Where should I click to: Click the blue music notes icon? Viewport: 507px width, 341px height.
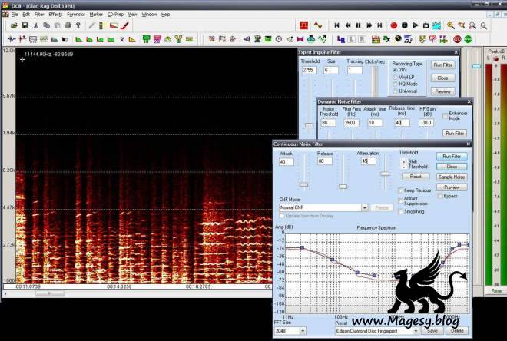pos(409,39)
